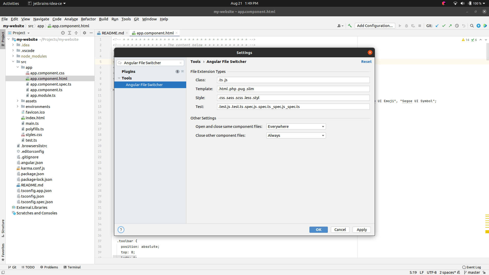Open the Debug bug icon in toolbar
This screenshot has width=489, height=275.
tap(406, 26)
